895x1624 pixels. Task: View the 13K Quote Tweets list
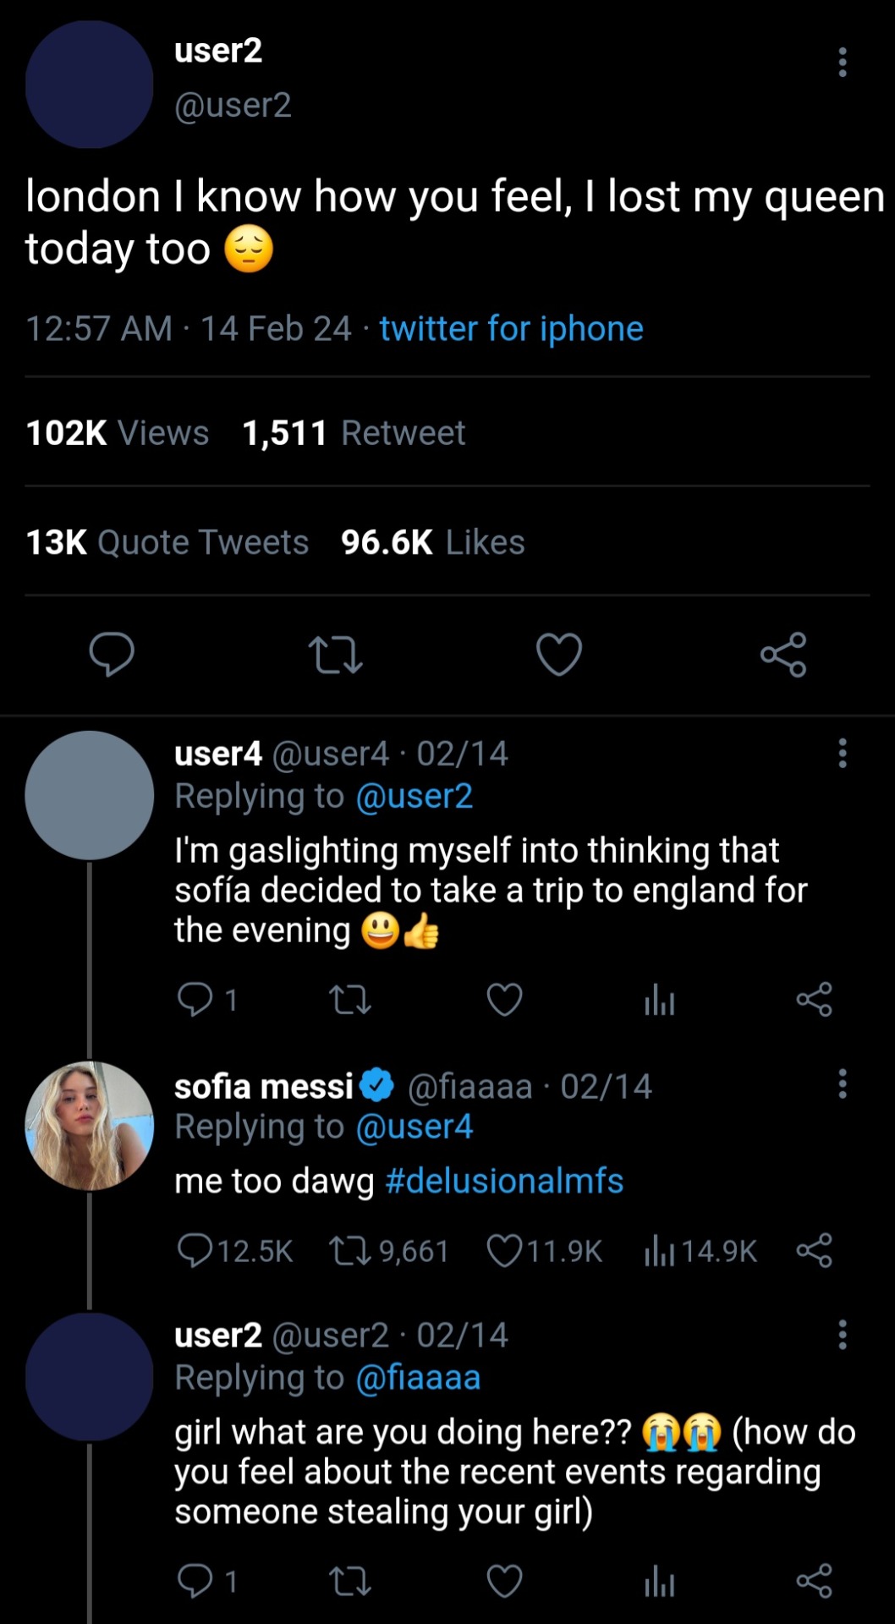click(167, 542)
